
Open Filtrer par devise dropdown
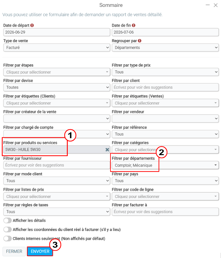click(57, 87)
